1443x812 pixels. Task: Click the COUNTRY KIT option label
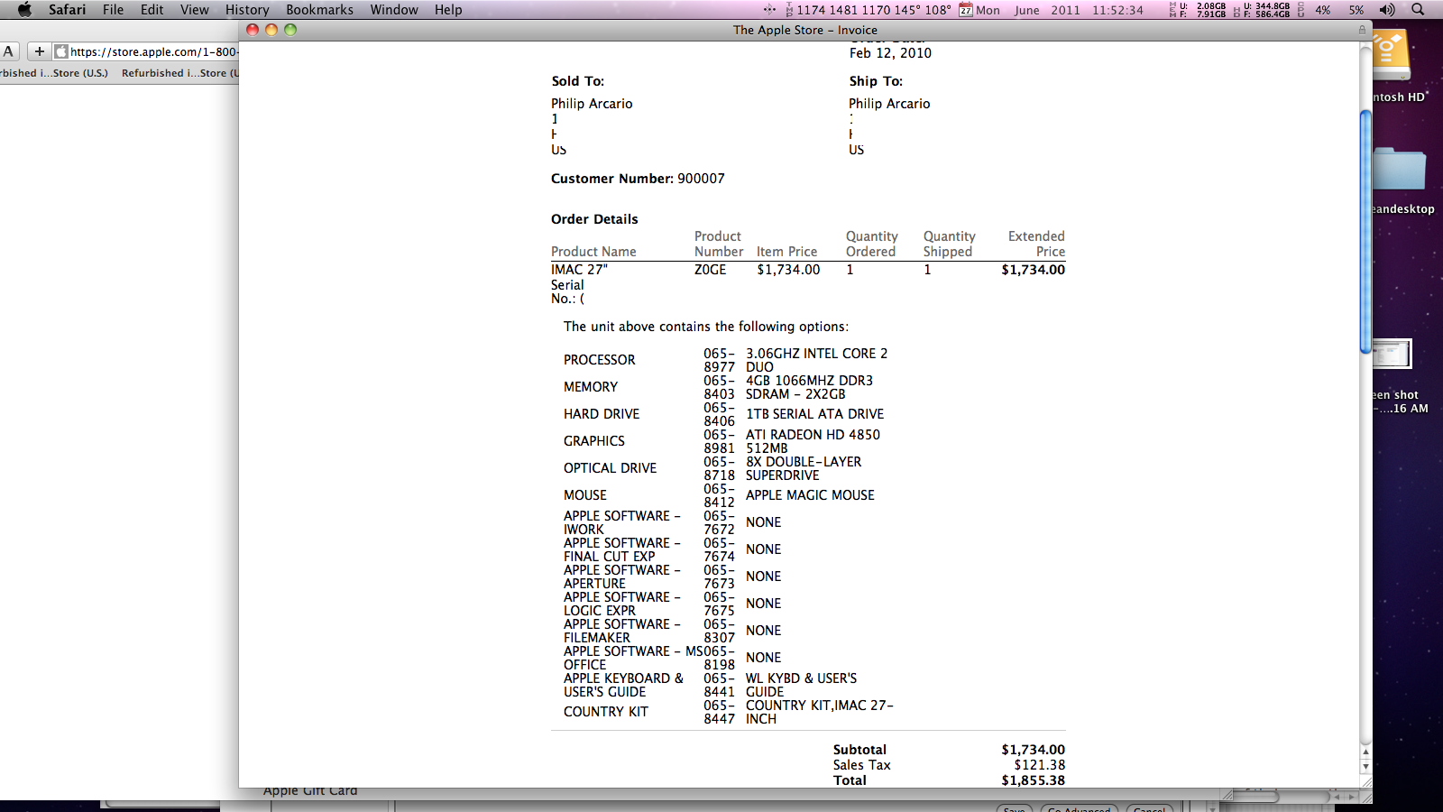pyautogui.click(x=606, y=712)
